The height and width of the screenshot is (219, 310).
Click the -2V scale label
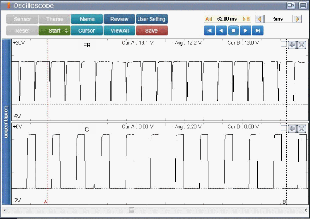coord(17,200)
